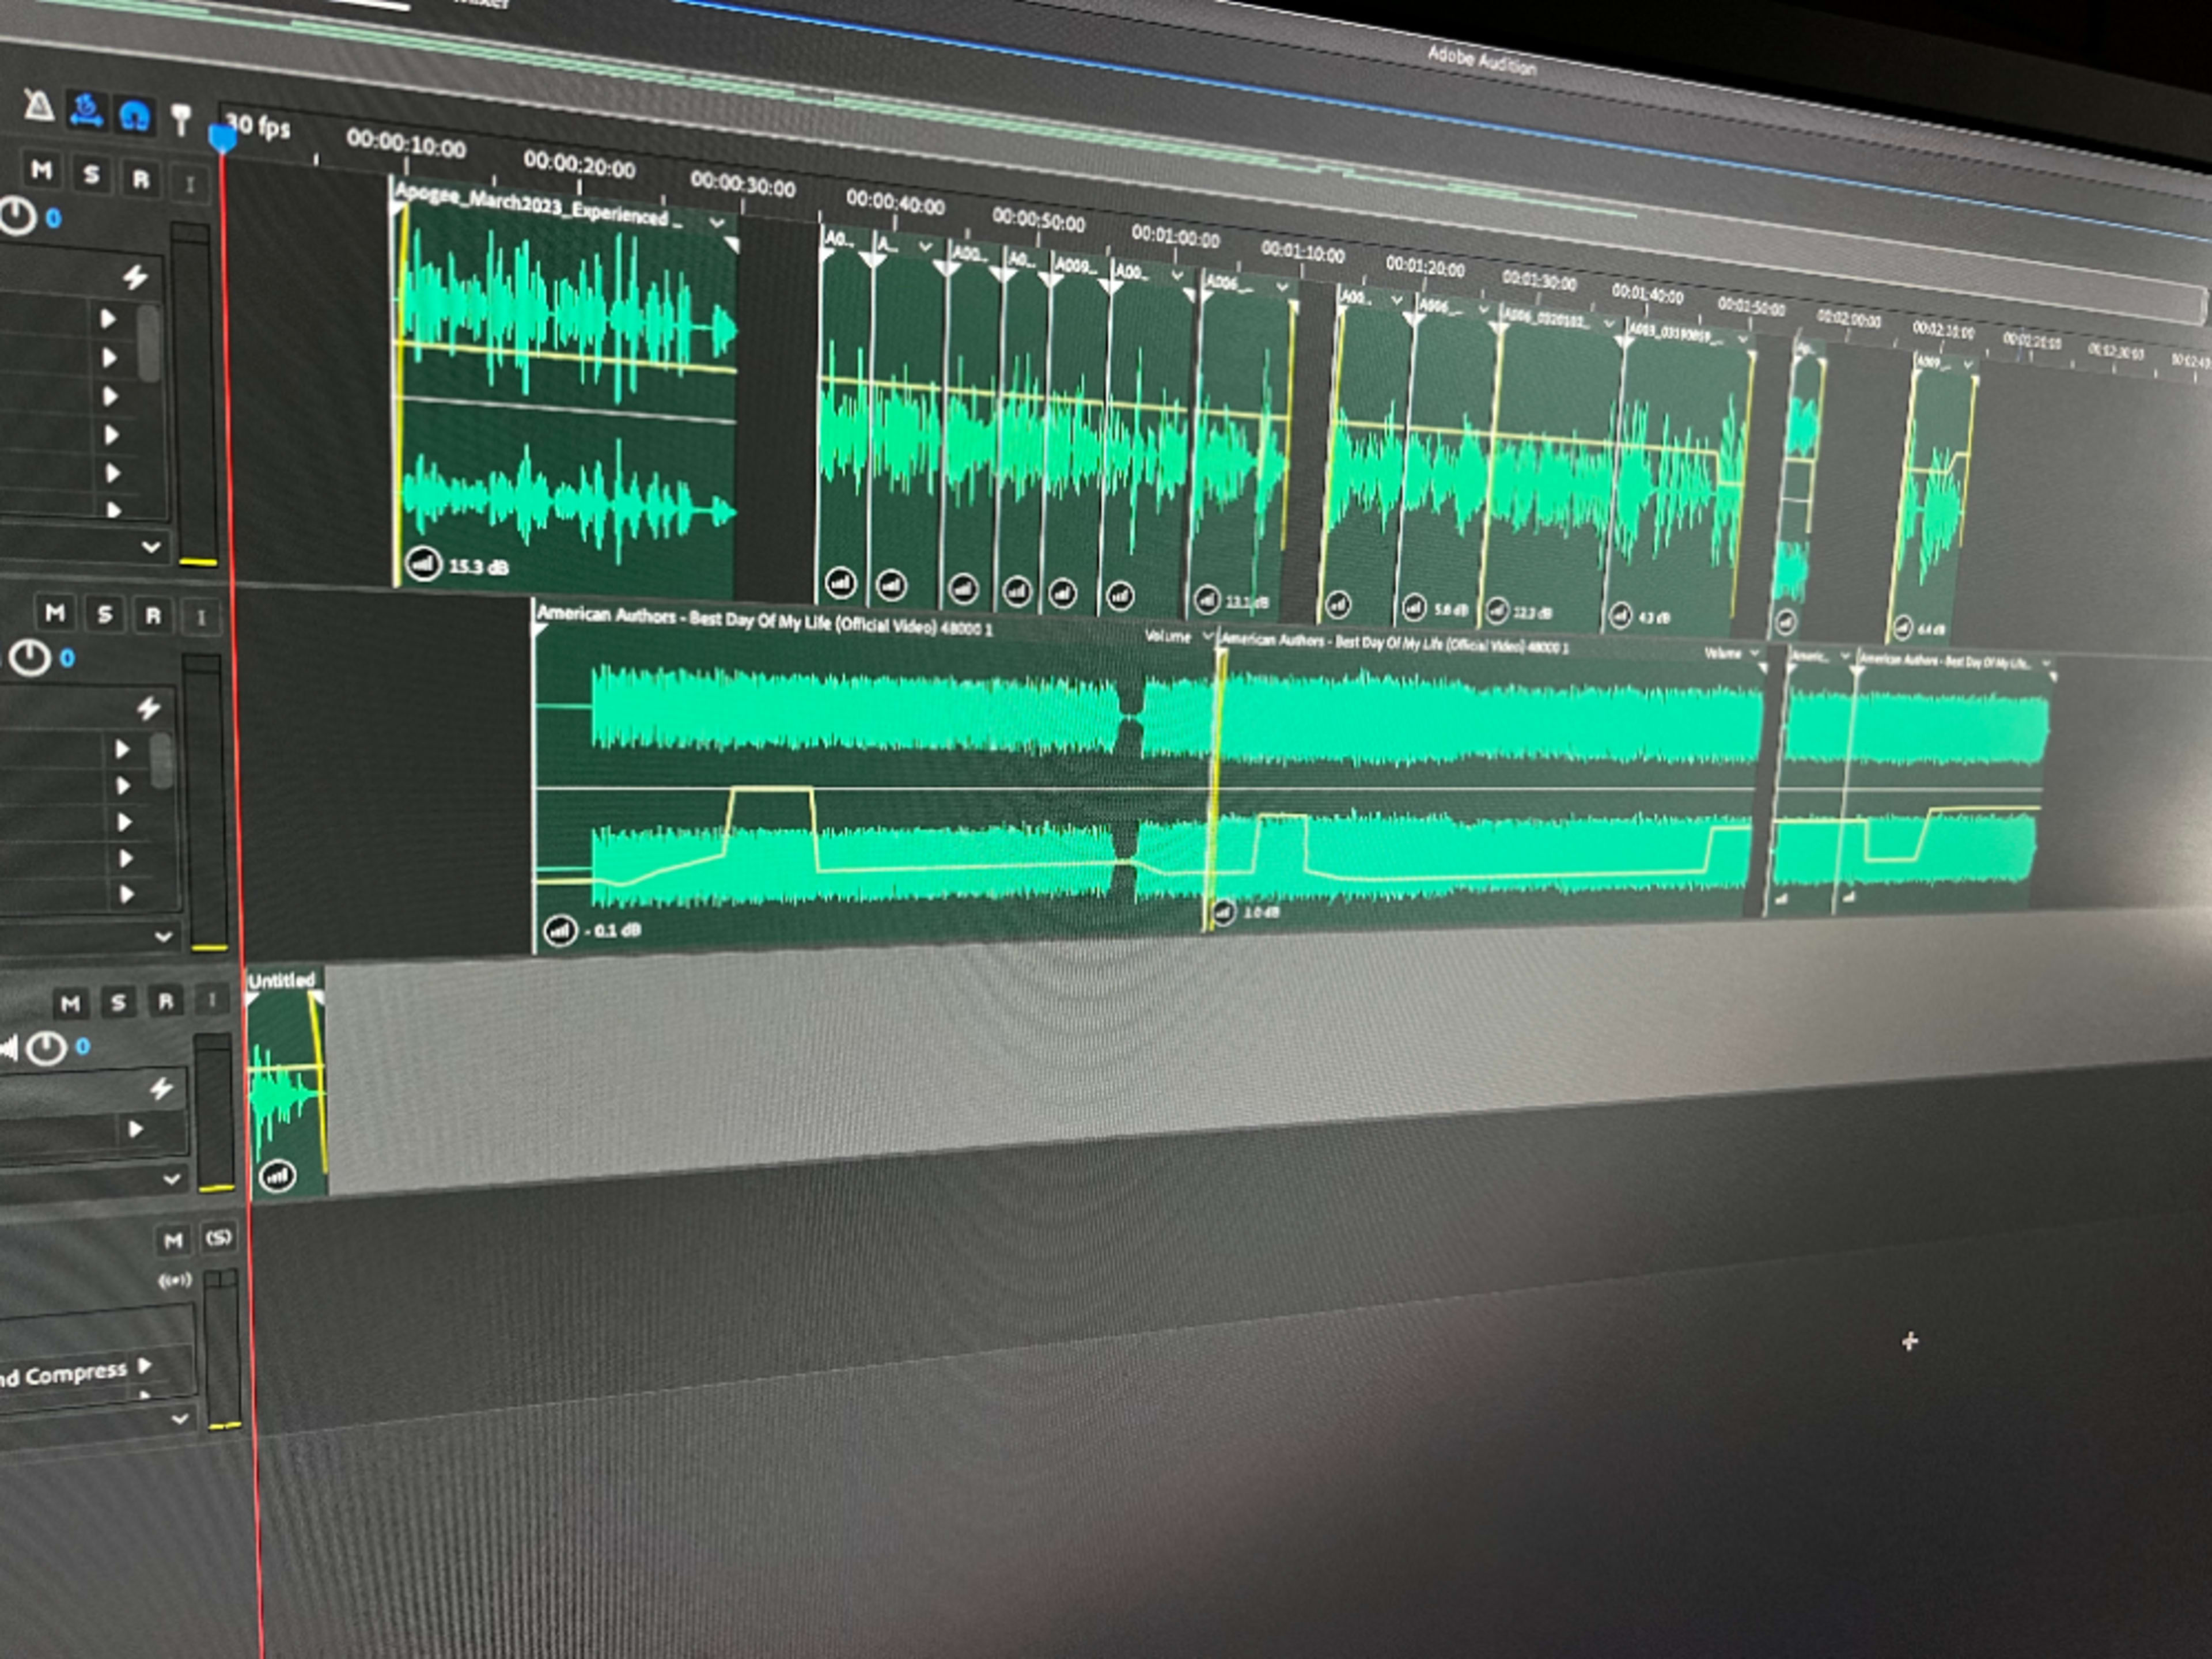Click the 0 volume value on the Apogee track
2212x1659 pixels.
(x=53, y=218)
